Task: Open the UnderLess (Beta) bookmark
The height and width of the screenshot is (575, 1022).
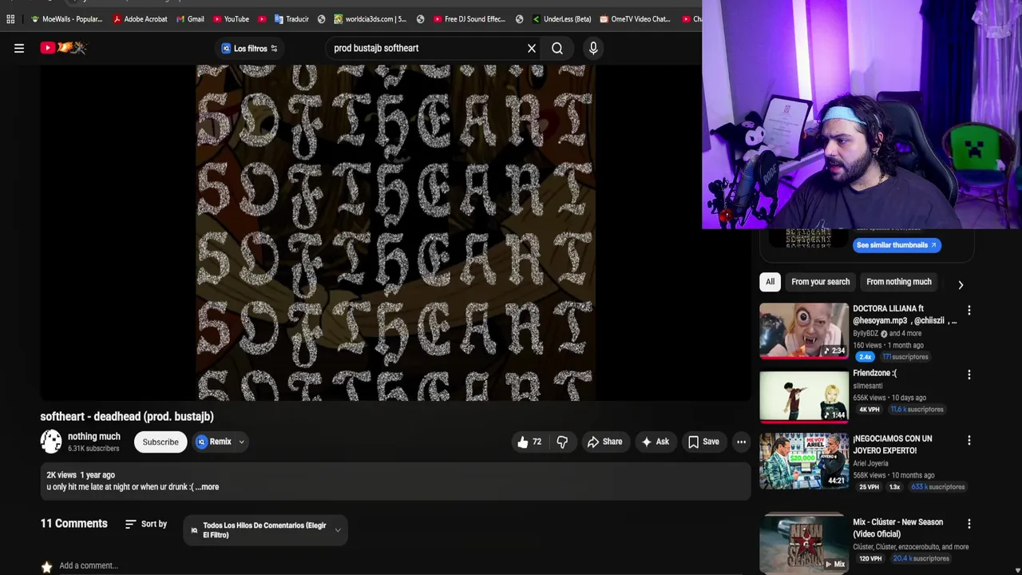Action: pyautogui.click(x=561, y=19)
